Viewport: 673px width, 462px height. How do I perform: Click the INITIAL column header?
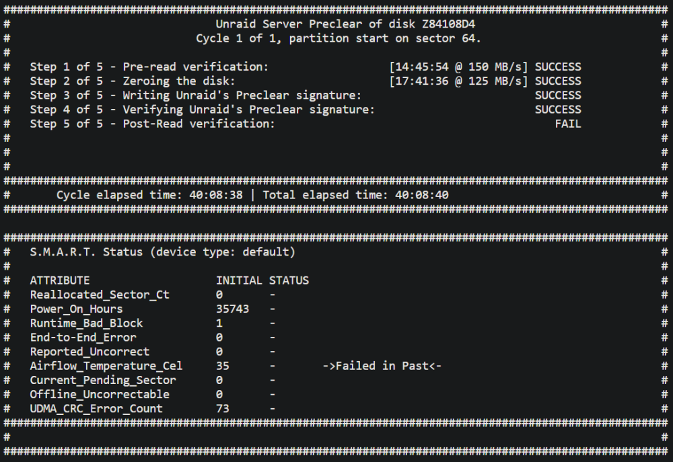coord(239,280)
